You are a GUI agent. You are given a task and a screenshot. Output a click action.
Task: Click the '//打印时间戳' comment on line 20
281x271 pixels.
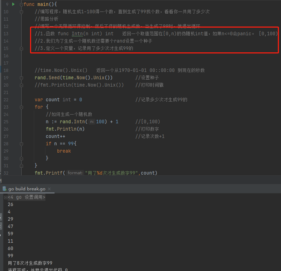click(x=150, y=85)
